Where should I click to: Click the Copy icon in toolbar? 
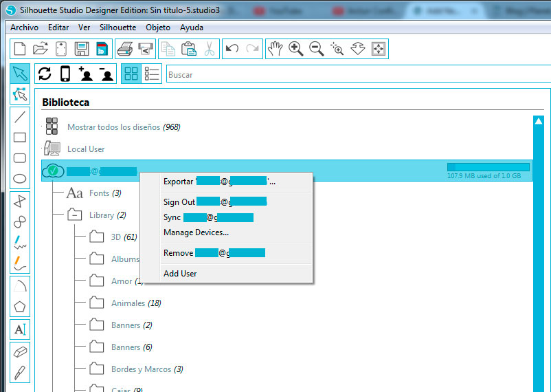(168, 49)
